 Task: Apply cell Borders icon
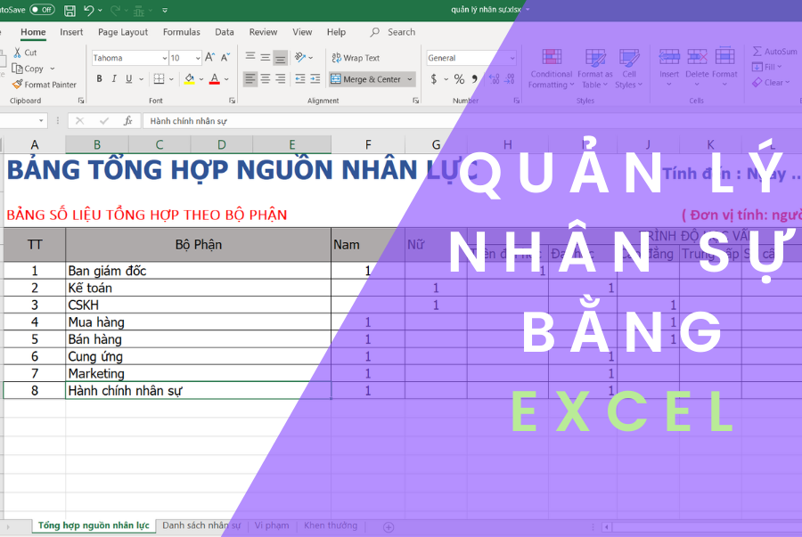[x=160, y=78]
